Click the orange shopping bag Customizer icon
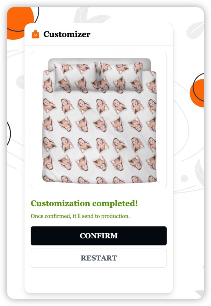This screenshot has height=306, width=211. coord(35,34)
